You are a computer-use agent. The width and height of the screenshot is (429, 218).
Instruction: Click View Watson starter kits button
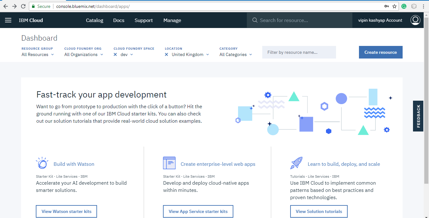[67, 211]
